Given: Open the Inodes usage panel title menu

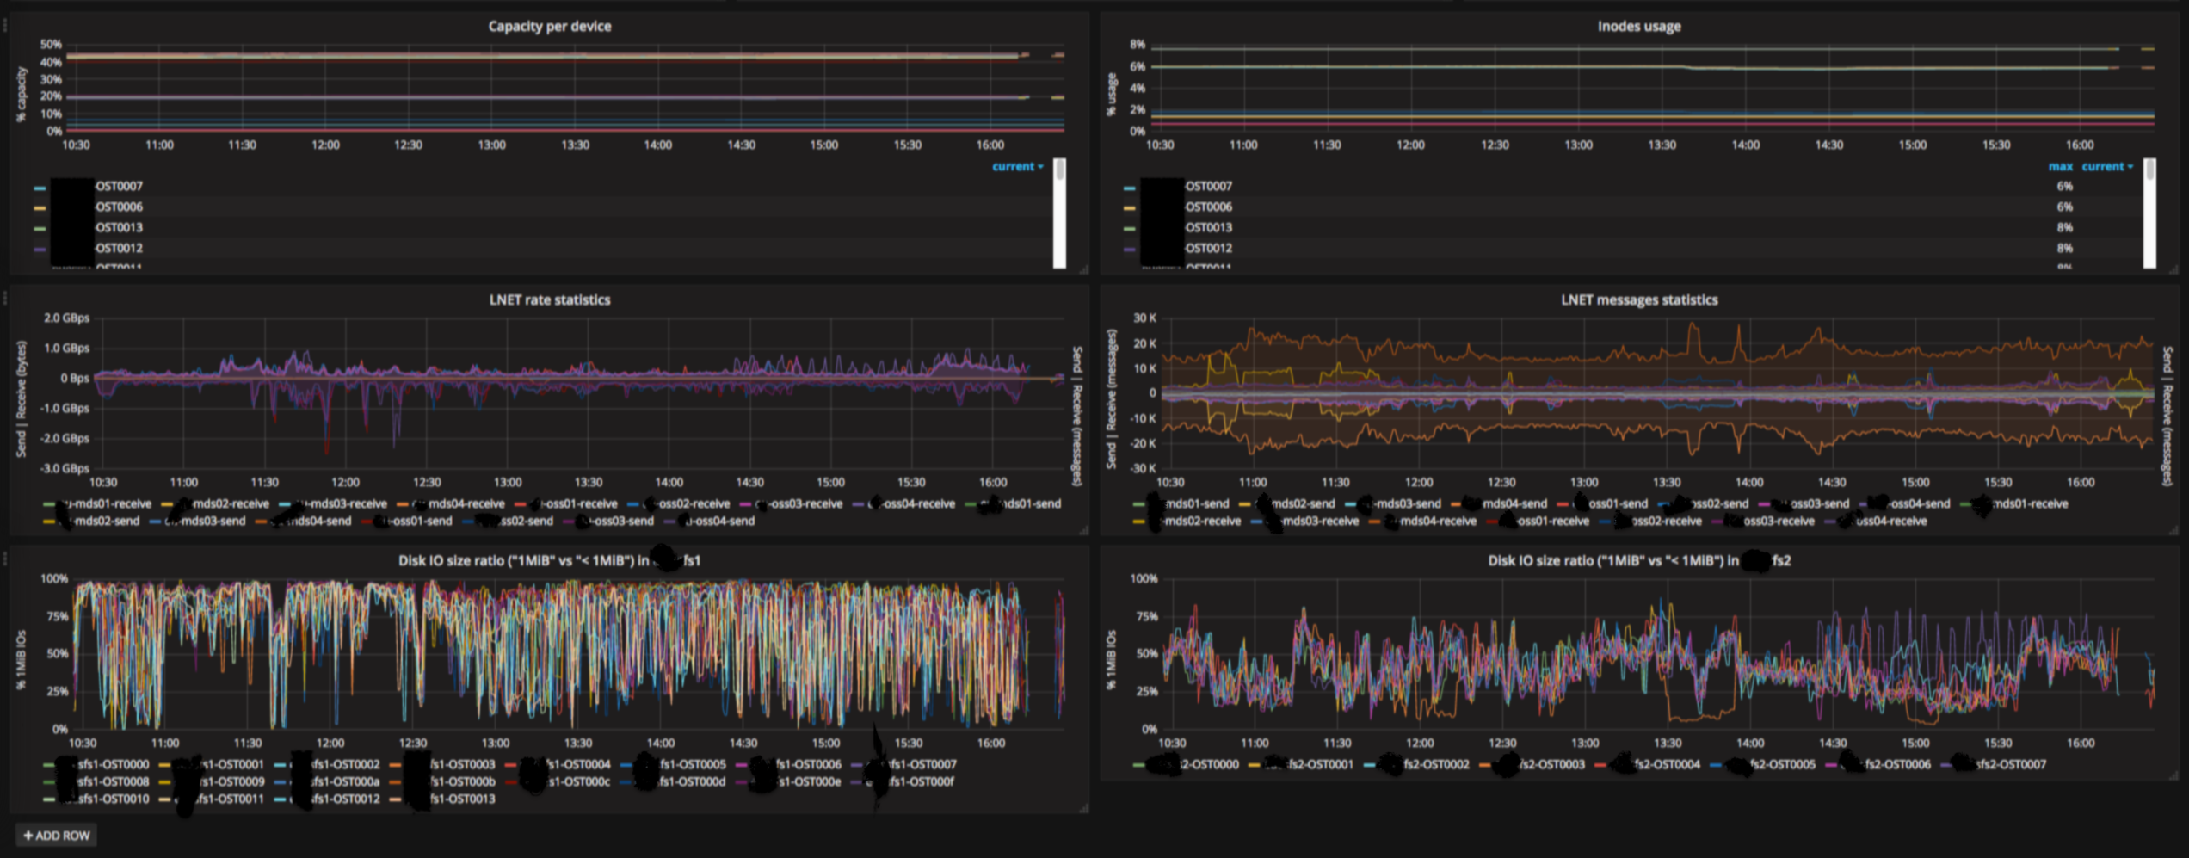Looking at the screenshot, I should 1638,26.
